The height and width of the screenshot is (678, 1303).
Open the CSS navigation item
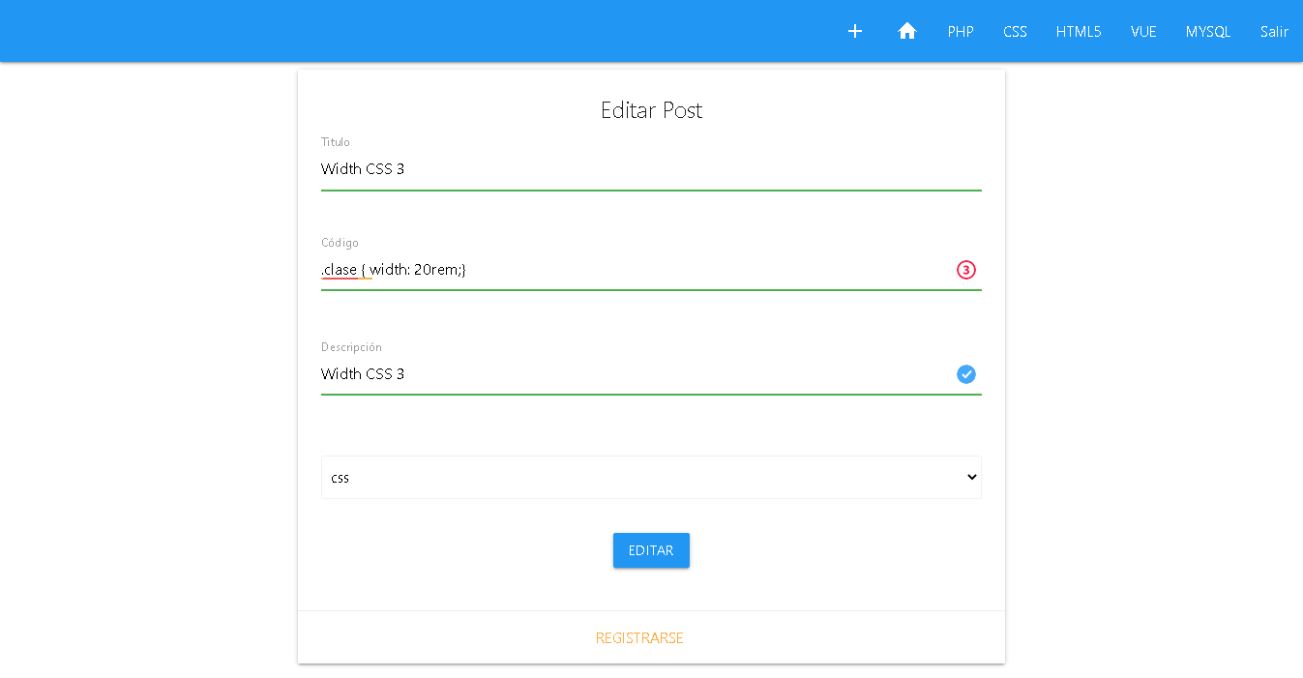click(x=1015, y=31)
